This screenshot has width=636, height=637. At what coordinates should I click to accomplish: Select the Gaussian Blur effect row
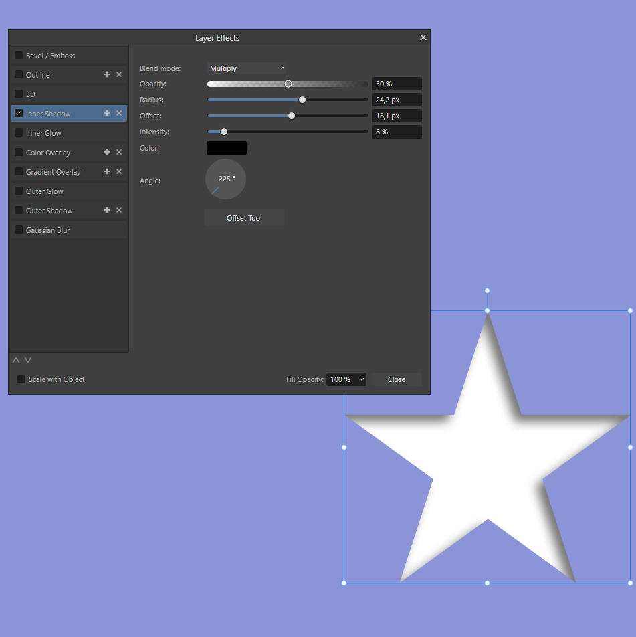[x=69, y=230]
